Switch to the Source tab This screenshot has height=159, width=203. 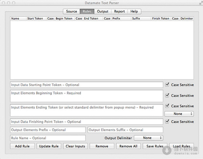71,12
